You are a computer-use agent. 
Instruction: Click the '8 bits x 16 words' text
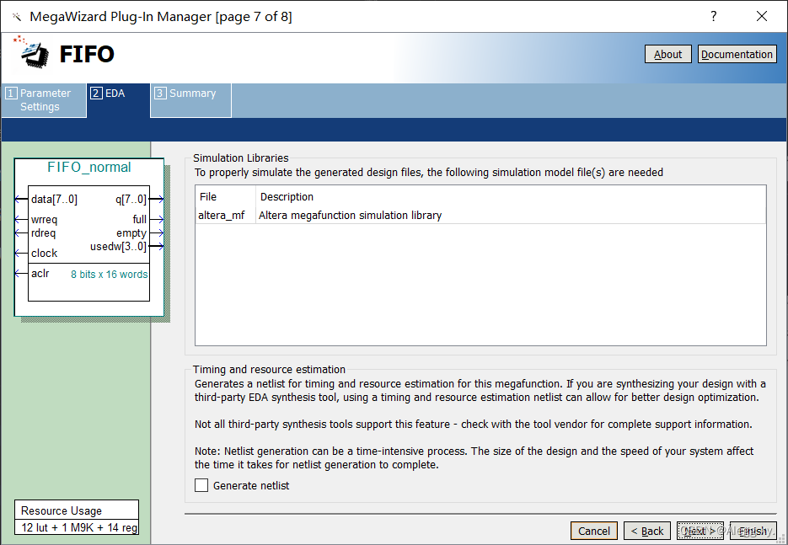click(x=109, y=275)
